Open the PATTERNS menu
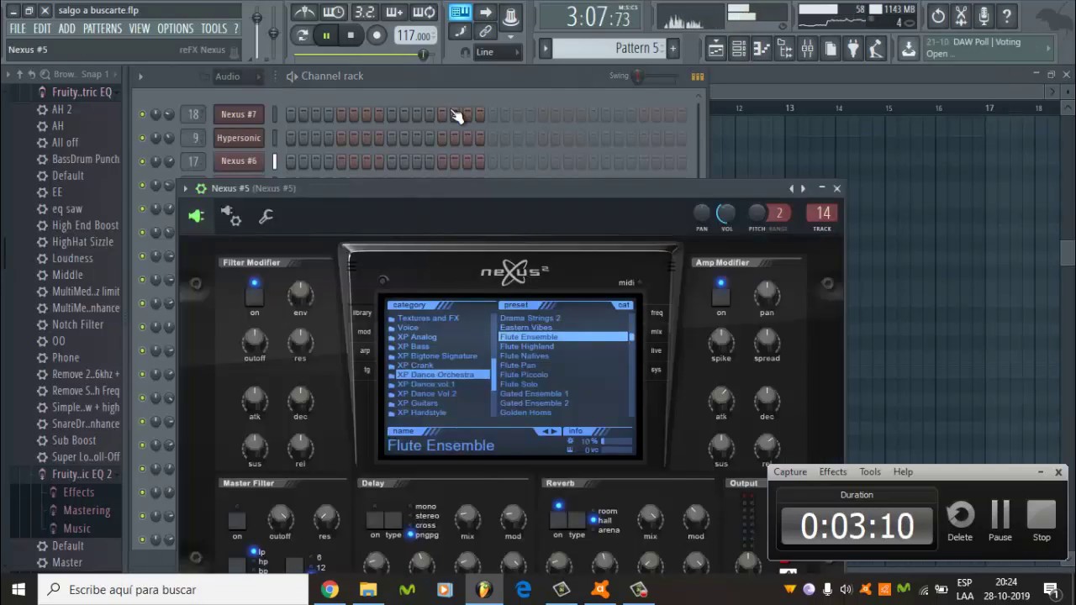The image size is (1076, 605). [x=103, y=29]
